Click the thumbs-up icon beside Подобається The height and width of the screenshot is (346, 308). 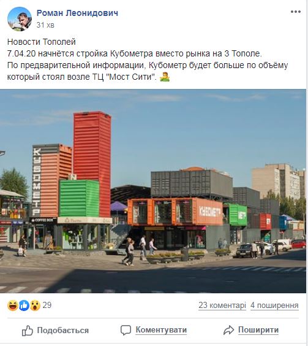pyautogui.click(x=28, y=331)
